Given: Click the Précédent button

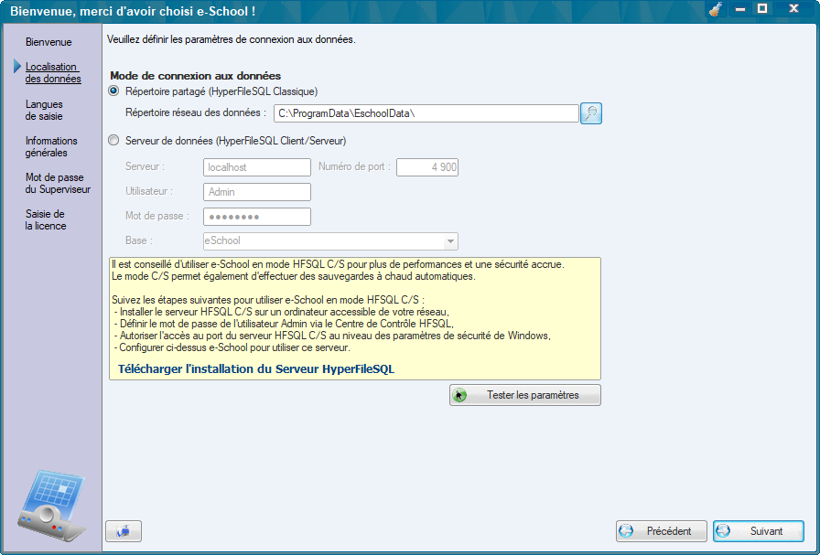Looking at the screenshot, I should point(662,531).
